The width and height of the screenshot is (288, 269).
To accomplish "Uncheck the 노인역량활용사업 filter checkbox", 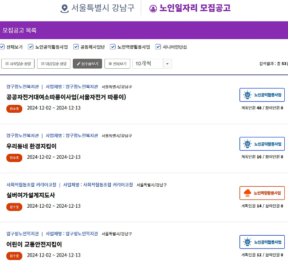I will [x=113, y=47].
